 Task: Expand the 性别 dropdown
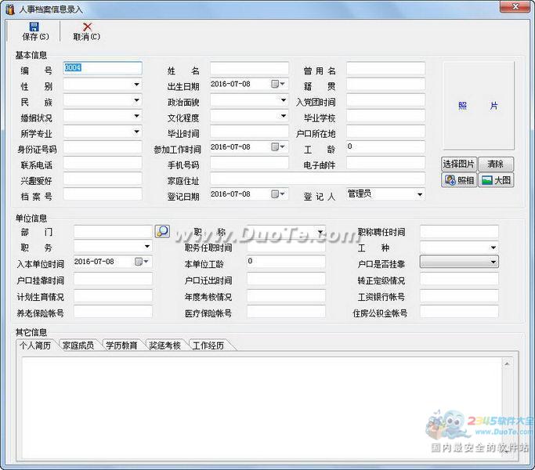(136, 85)
